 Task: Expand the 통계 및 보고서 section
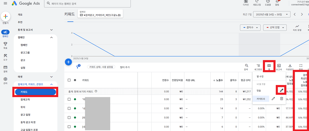51,30
